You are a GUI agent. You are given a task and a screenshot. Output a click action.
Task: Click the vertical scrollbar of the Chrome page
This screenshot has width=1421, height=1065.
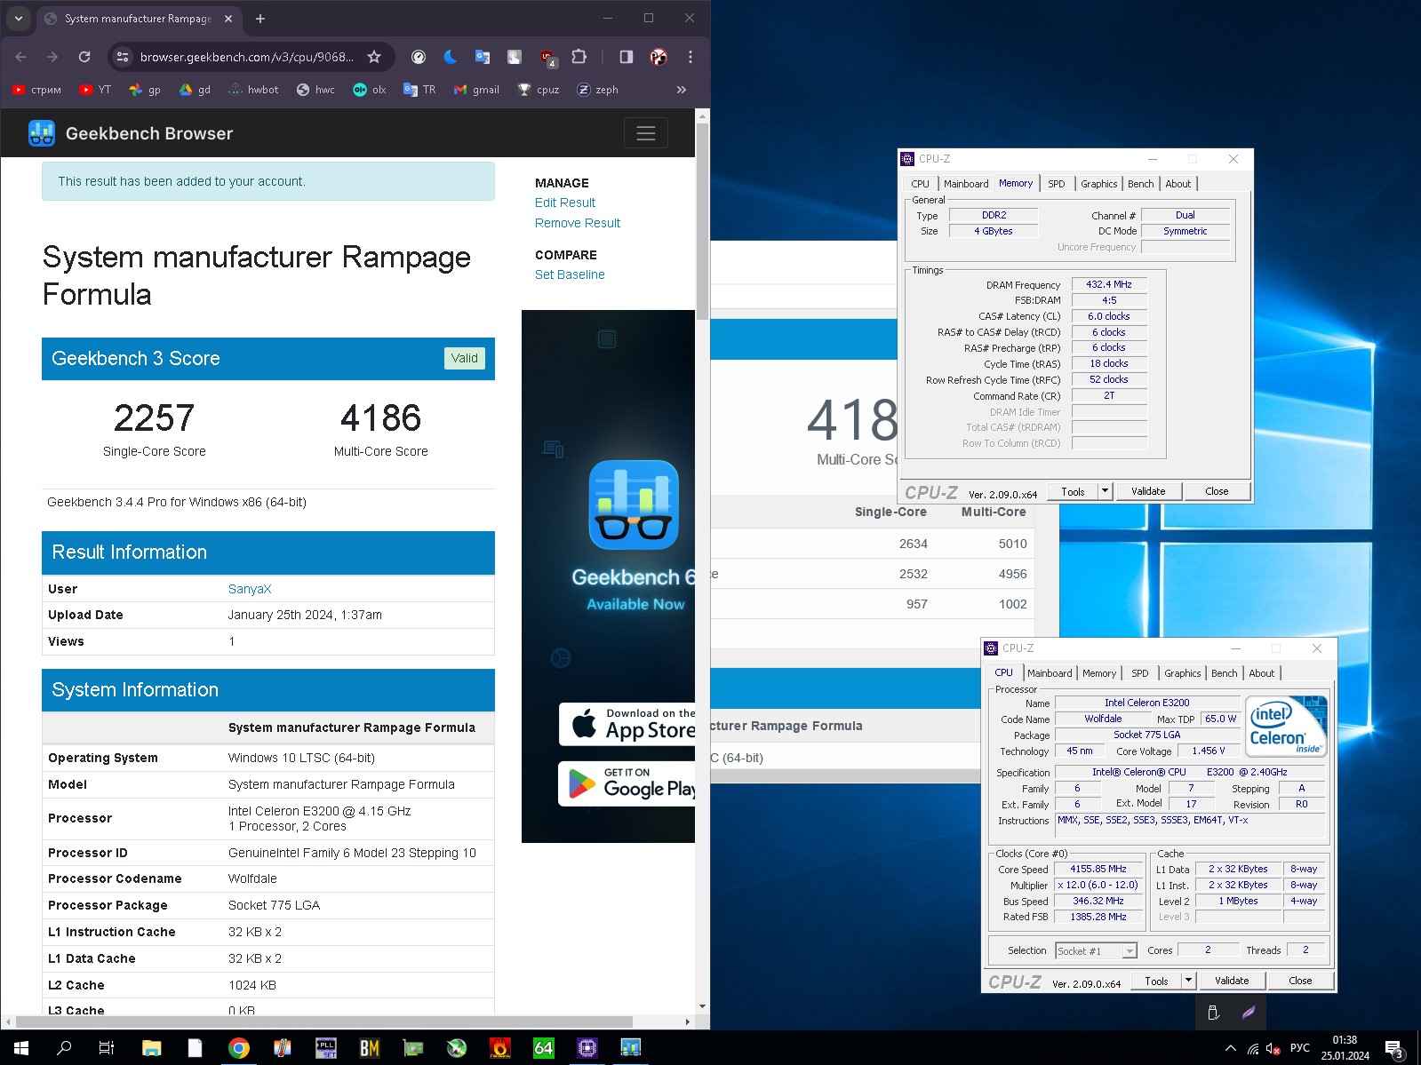[702, 222]
